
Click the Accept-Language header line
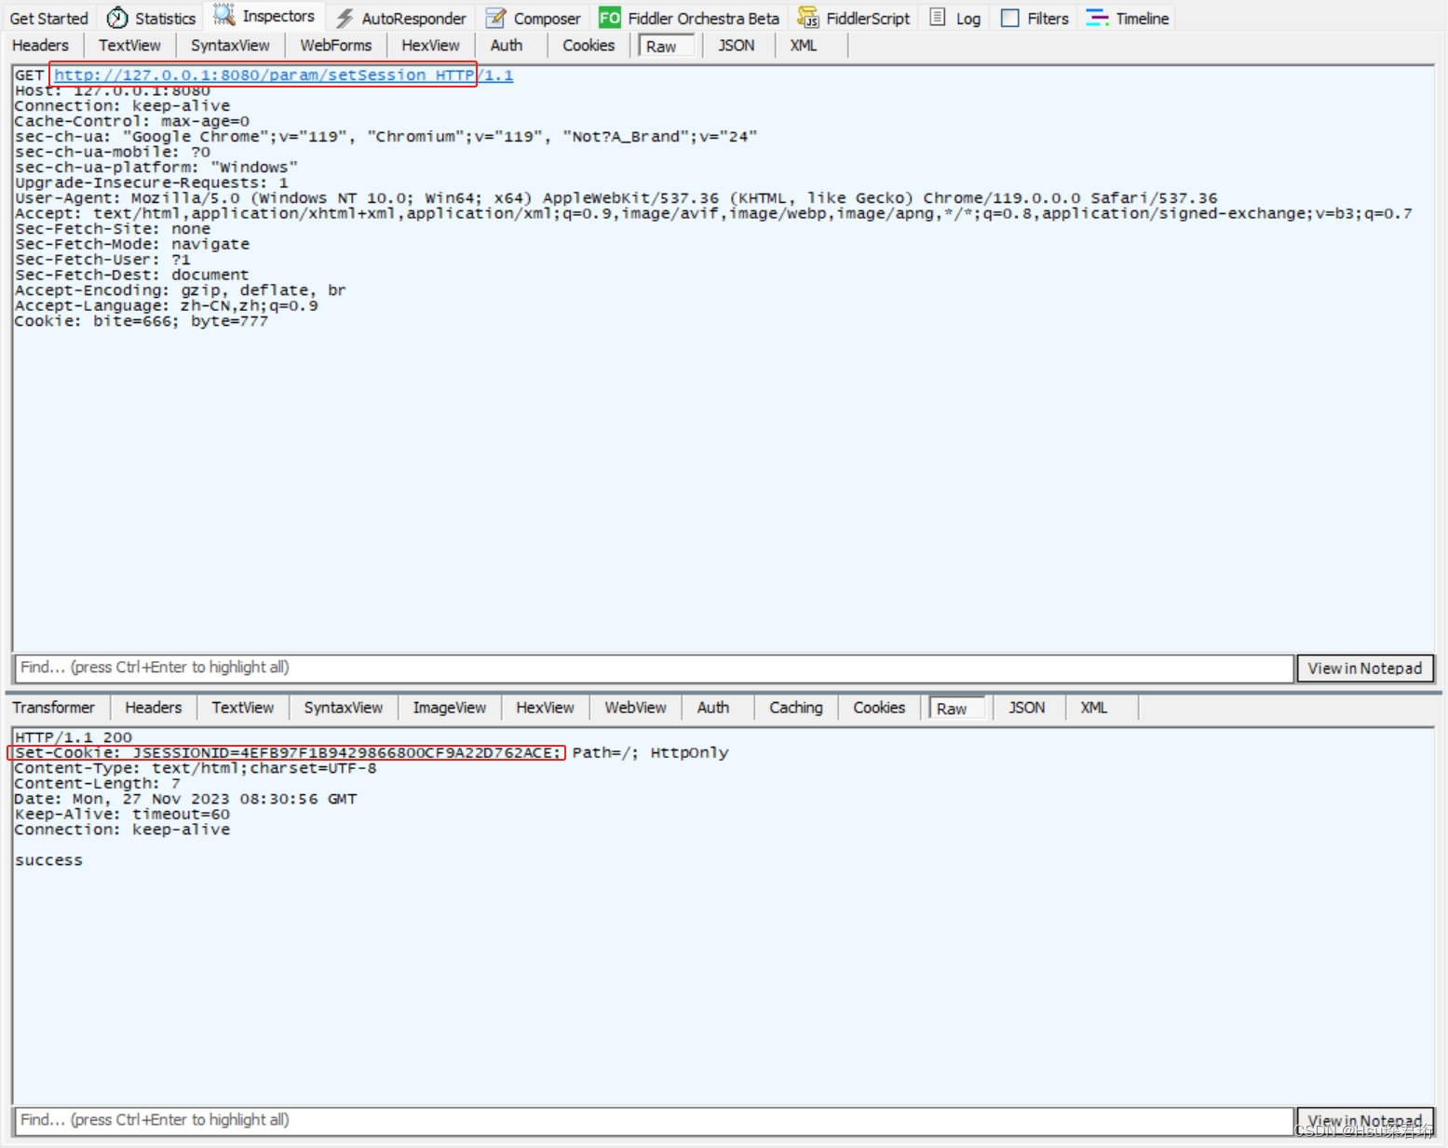pos(167,305)
